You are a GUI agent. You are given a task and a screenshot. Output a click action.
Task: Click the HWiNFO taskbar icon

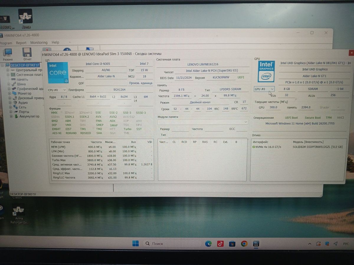click(x=256, y=244)
